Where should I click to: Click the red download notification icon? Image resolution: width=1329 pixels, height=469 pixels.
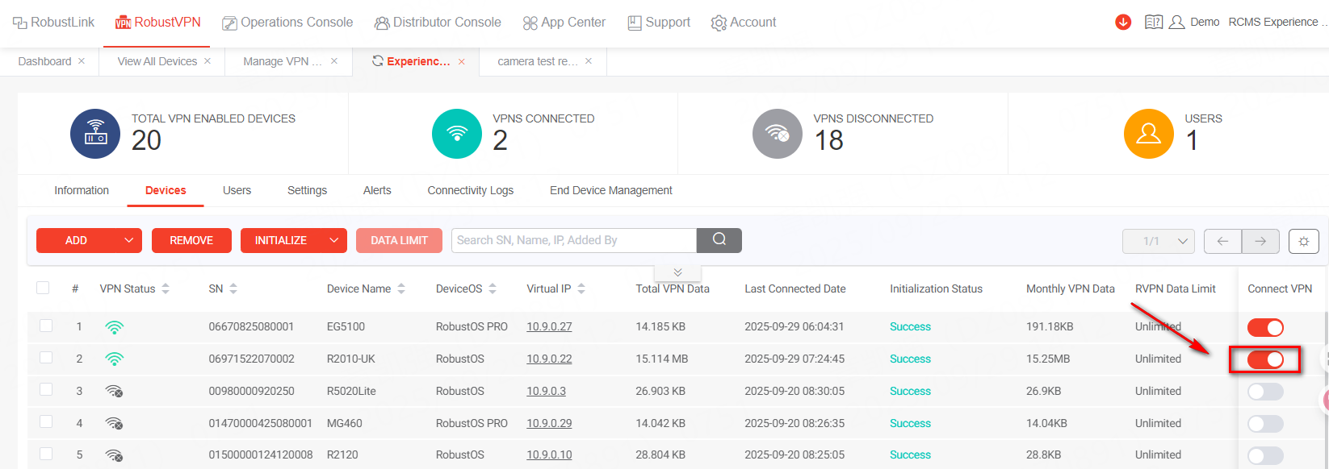pyautogui.click(x=1123, y=23)
